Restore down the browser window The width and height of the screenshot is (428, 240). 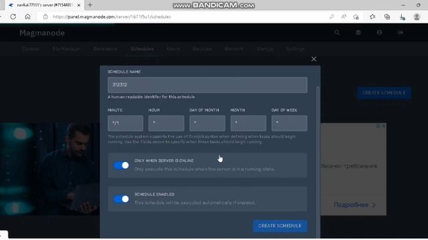coord(419,5)
